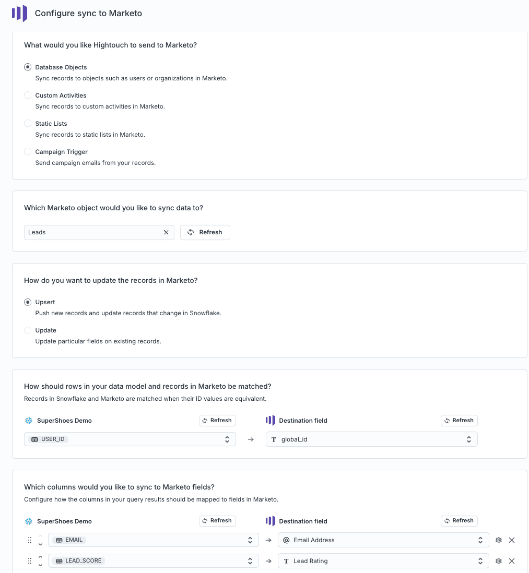Open the Email Address destination dropdown
This screenshot has width=529, height=573.
click(383, 540)
